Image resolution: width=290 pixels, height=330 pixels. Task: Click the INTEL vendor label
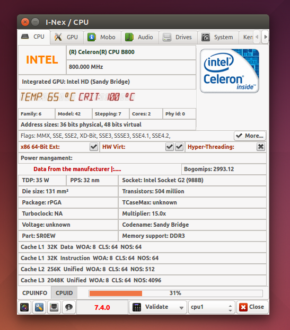point(42,60)
